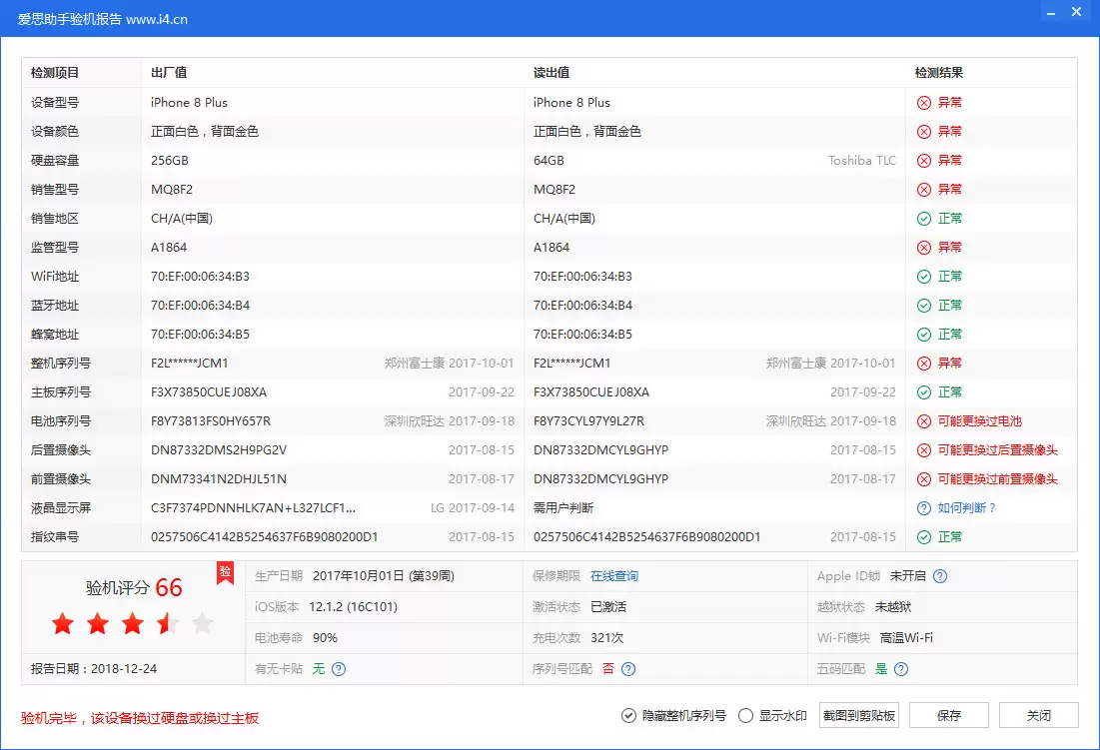The image size is (1100, 750).
Task: Click the green check icon in 蜂窝地址 row
Action: [924, 335]
